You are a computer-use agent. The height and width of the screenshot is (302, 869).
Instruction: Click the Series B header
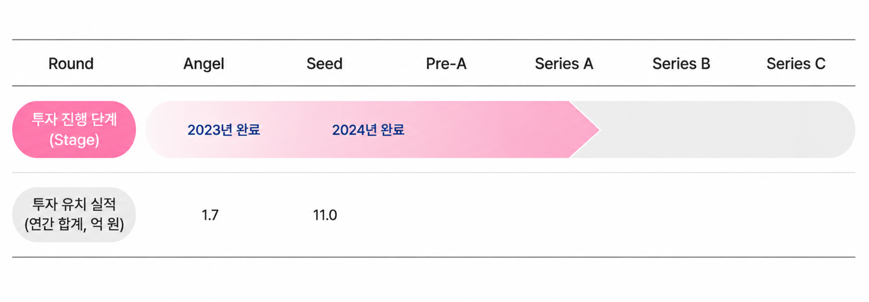click(x=681, y=64)
